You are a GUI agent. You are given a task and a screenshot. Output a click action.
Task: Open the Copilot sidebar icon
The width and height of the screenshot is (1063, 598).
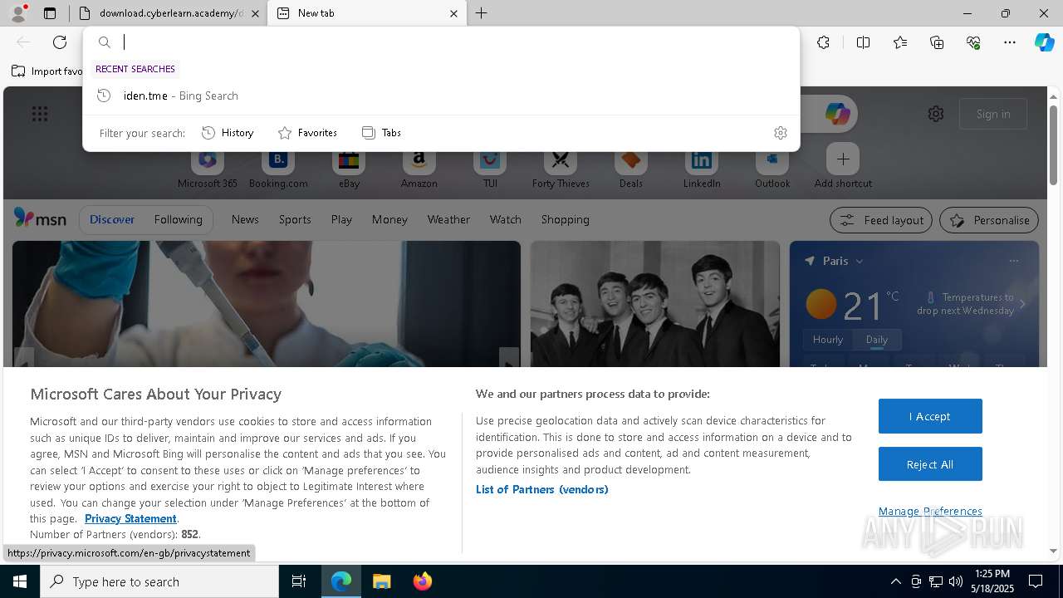1045,42
